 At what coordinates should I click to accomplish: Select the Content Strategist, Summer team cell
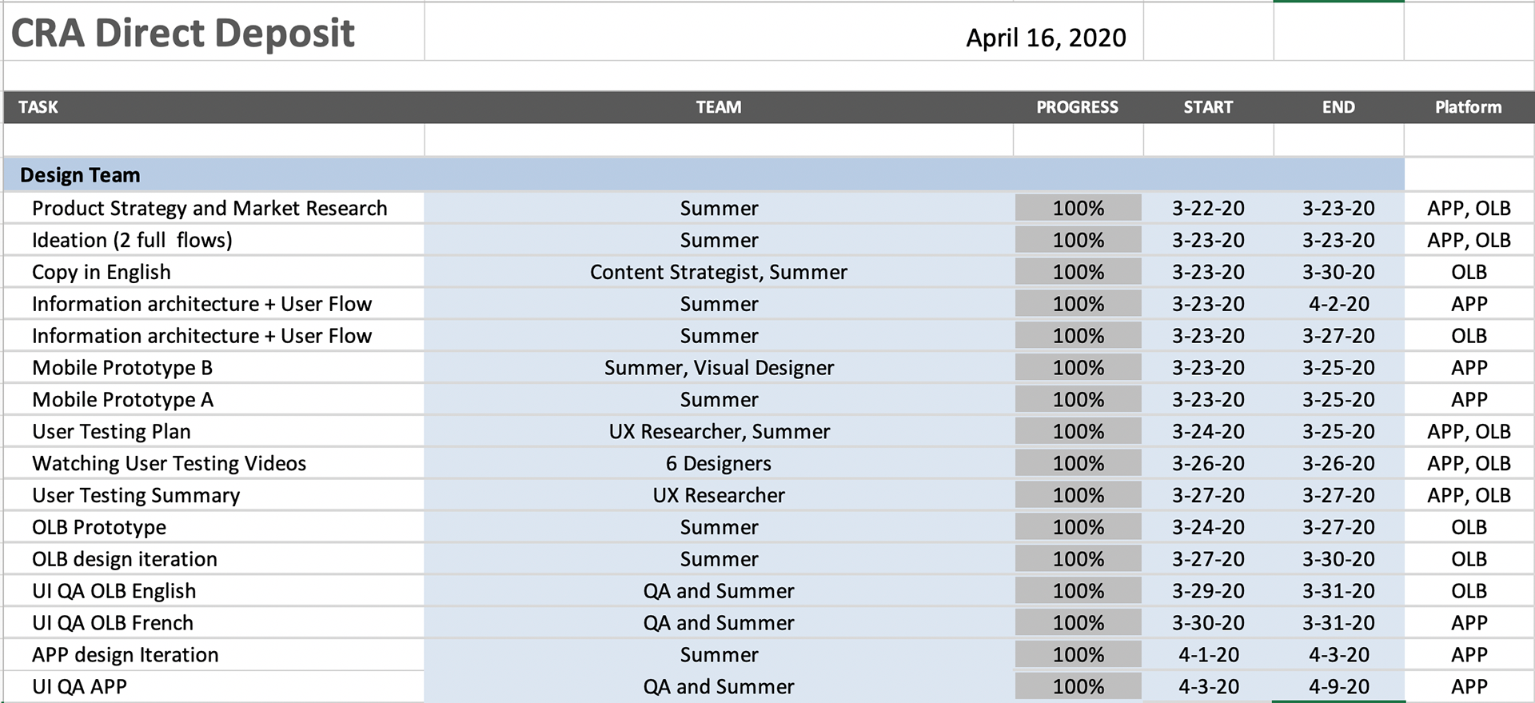coord(718,272)
